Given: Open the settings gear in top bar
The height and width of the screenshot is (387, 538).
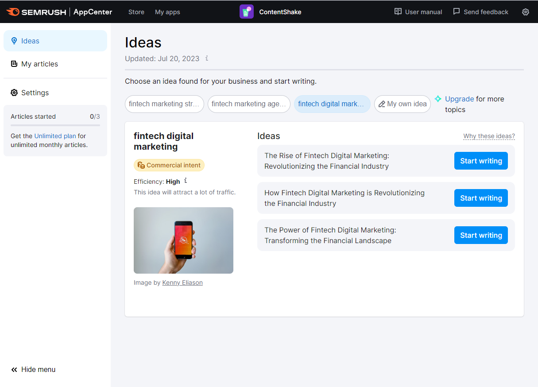Looking at the screenshot, I should point(526,12).
